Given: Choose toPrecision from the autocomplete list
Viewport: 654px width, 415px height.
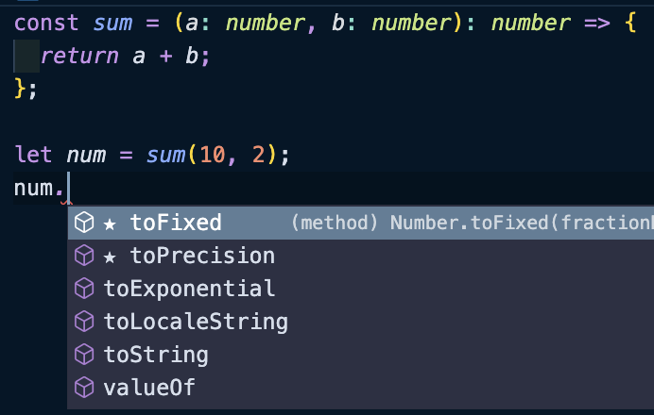Looking at the screenshot, I should [x=361, y=256].
